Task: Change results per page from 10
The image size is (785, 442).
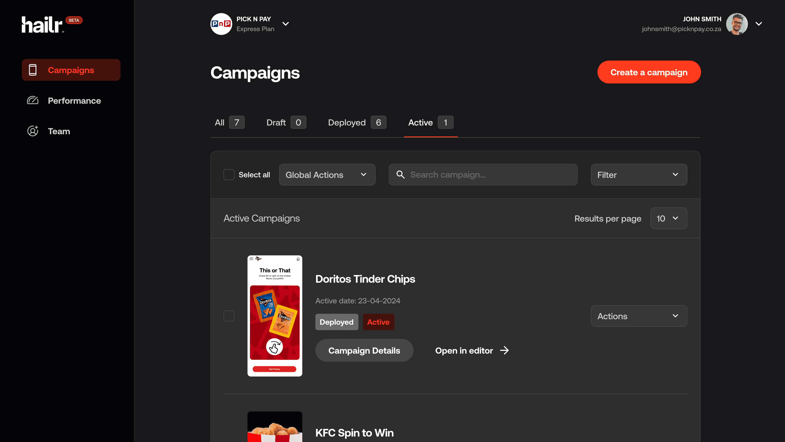Action: [x=668, y=218]
